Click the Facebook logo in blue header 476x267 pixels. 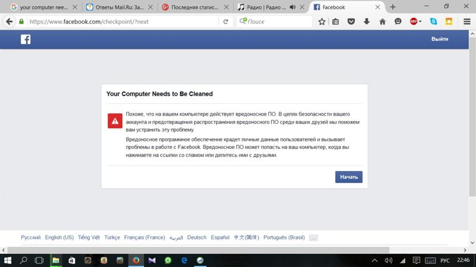click(x=26, y=39)
